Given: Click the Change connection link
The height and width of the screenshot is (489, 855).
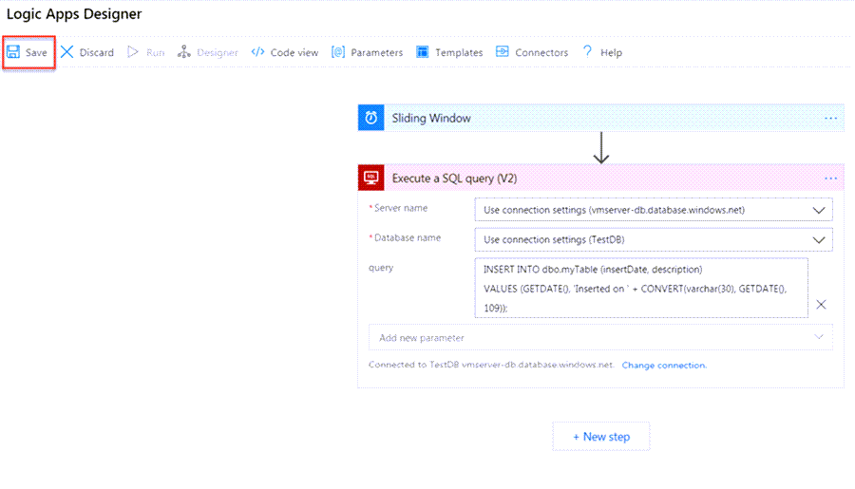Looking at the screenshot, I should [x=664, y=365].
